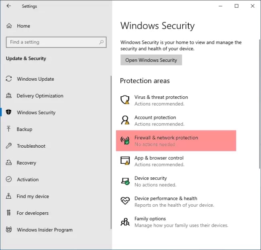
Task: Click the Find my device icon
Action: tap(8, 196)
